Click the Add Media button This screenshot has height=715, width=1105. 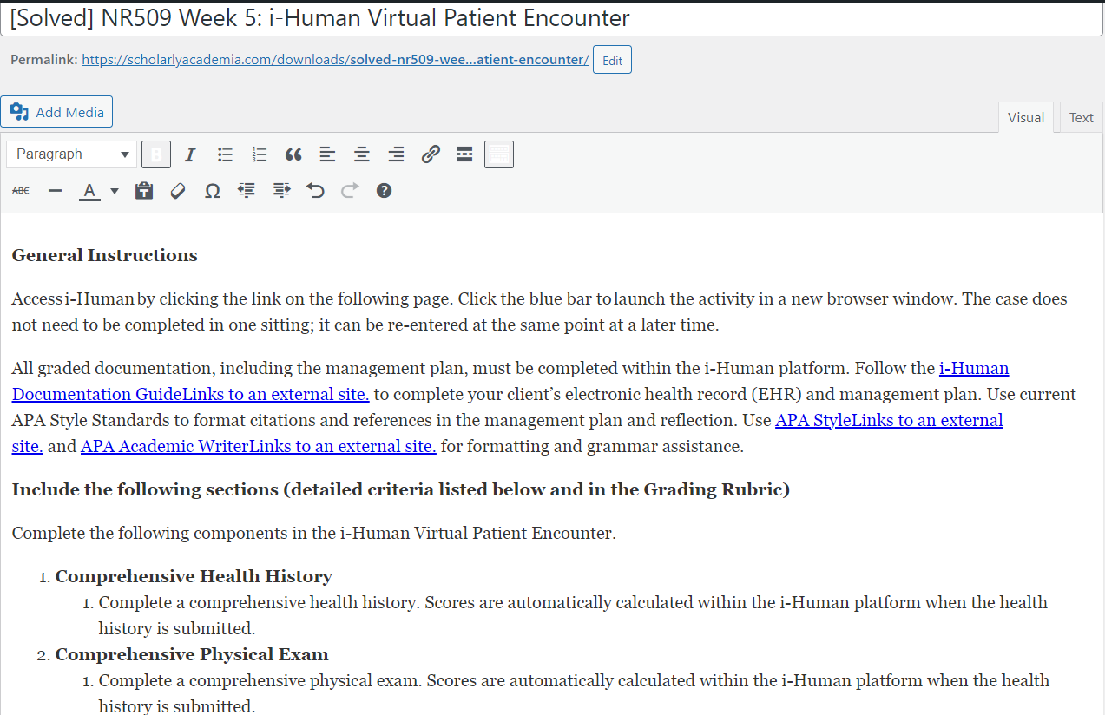pyautogui.click(x=56, y=112)
